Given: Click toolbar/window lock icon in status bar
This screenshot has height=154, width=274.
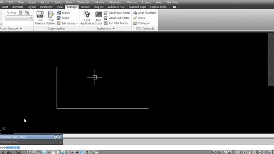Looking at the screenshot, I should click(x=265, y=152).
